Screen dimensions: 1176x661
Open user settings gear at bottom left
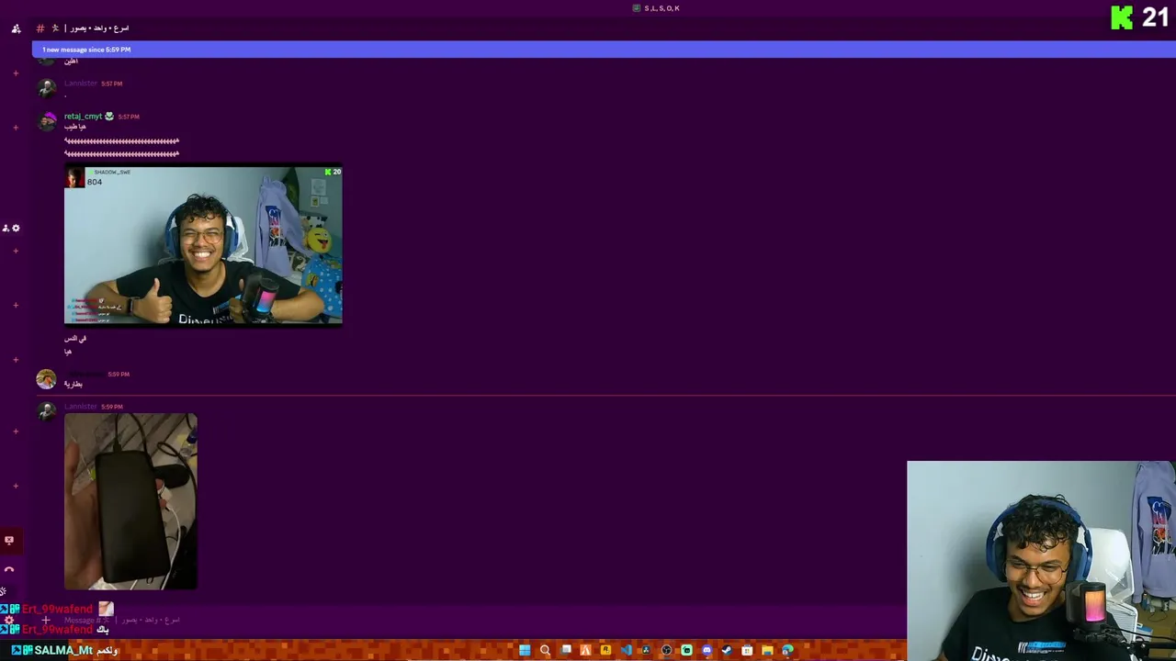(9, 620)
